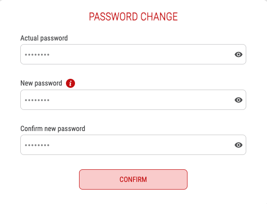Click the "New password" label text
267x204 pixels.
click(41, 83)
